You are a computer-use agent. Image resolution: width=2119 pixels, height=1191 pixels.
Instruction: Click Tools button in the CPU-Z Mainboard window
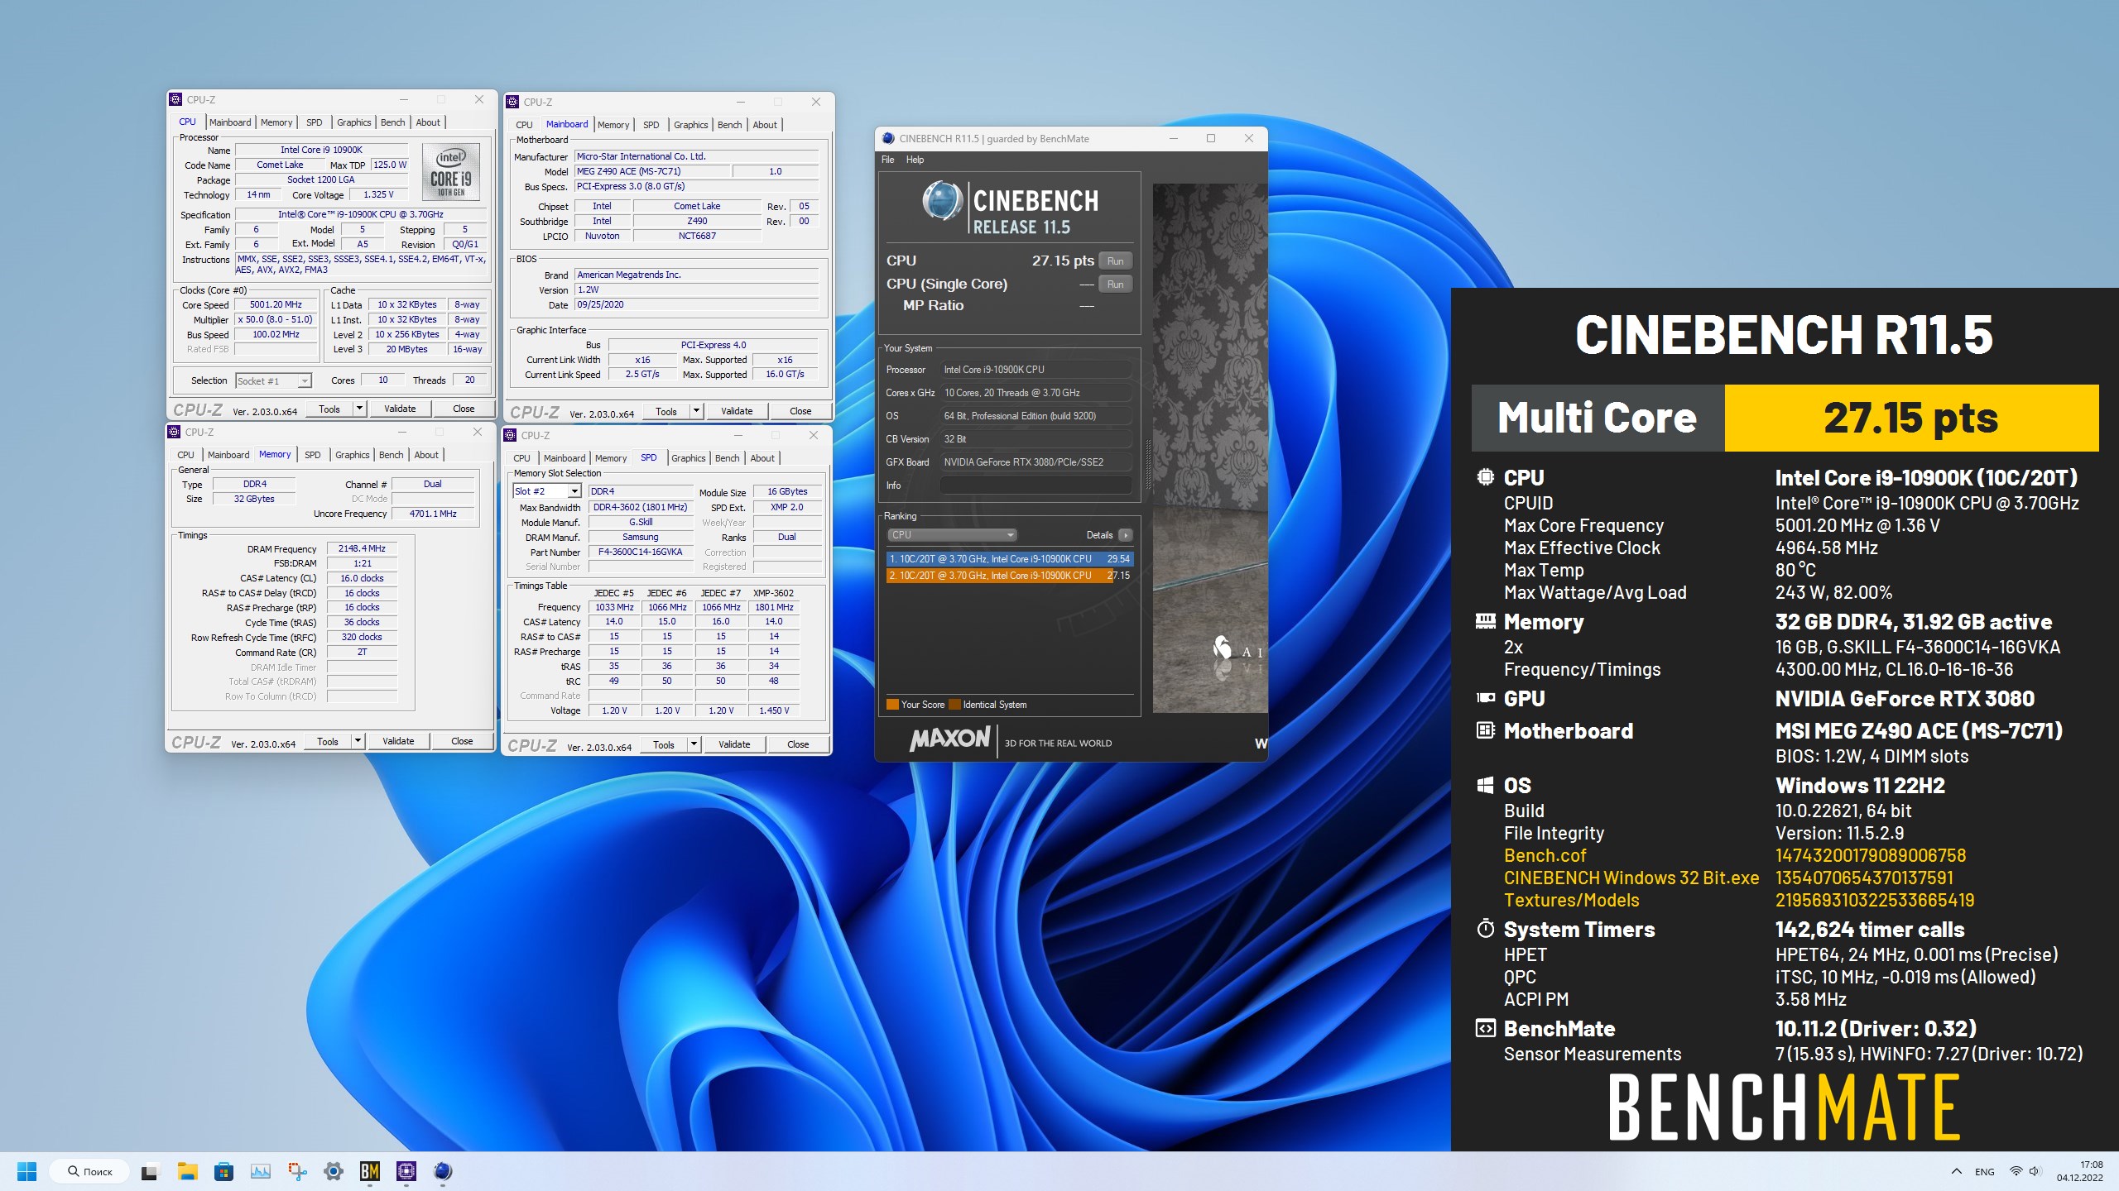(666, 411)
